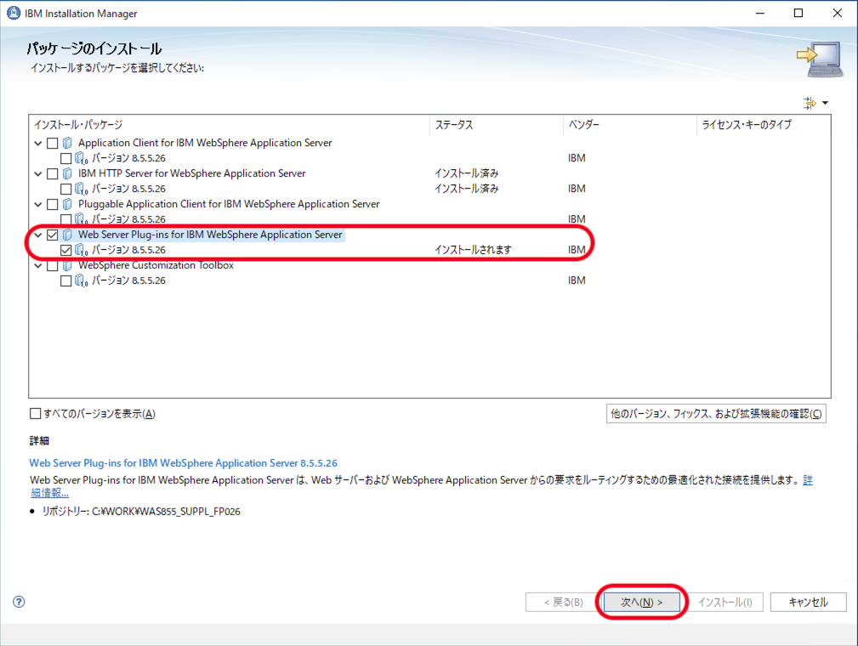
Task: Click IBM vendor cell on Web Server Plug-ins version
Action: coord(577,250)
